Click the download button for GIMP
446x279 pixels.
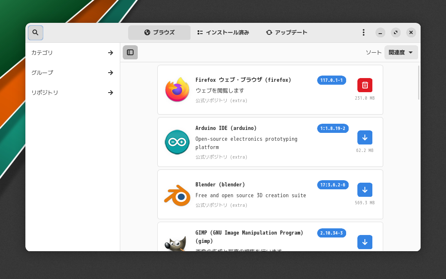point(365,242)
